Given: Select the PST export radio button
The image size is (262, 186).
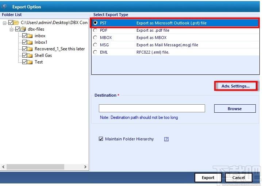Looking at the screenshot, I should [x=95, y=23].
